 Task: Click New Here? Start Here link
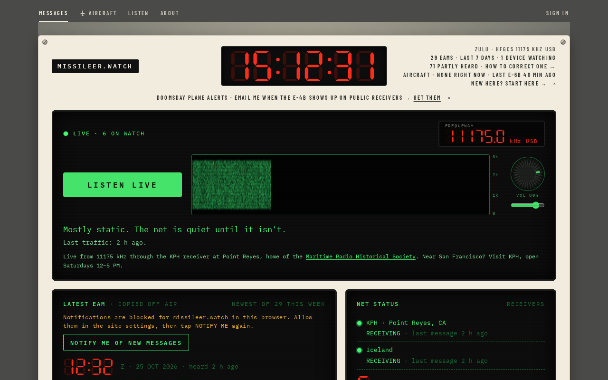click(509, 84)
